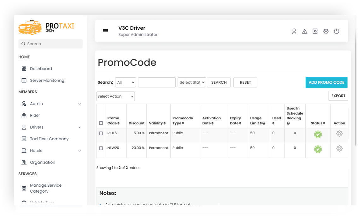Click the EXPORT button
Viewport: 358px width, 216px height.
[338, 96]
